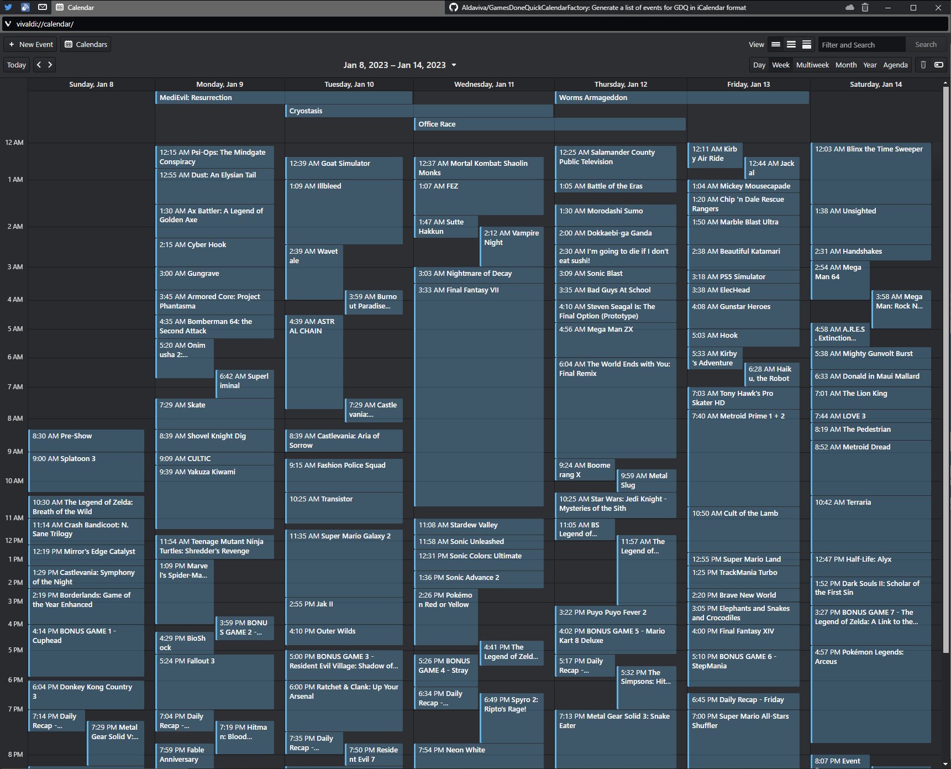Open the 2:15 AM Cyber Hook event

(x=215, y=252)
